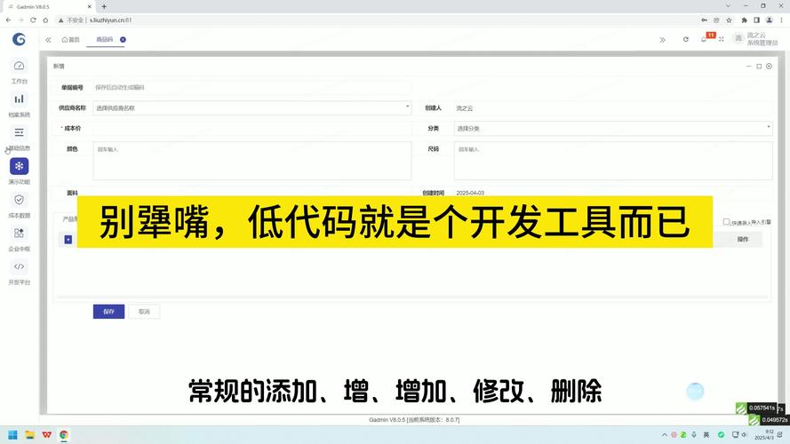Screen dimensions: 790x444
Task: Select the 商品码 tab
Action: click(x=104, y=39)
